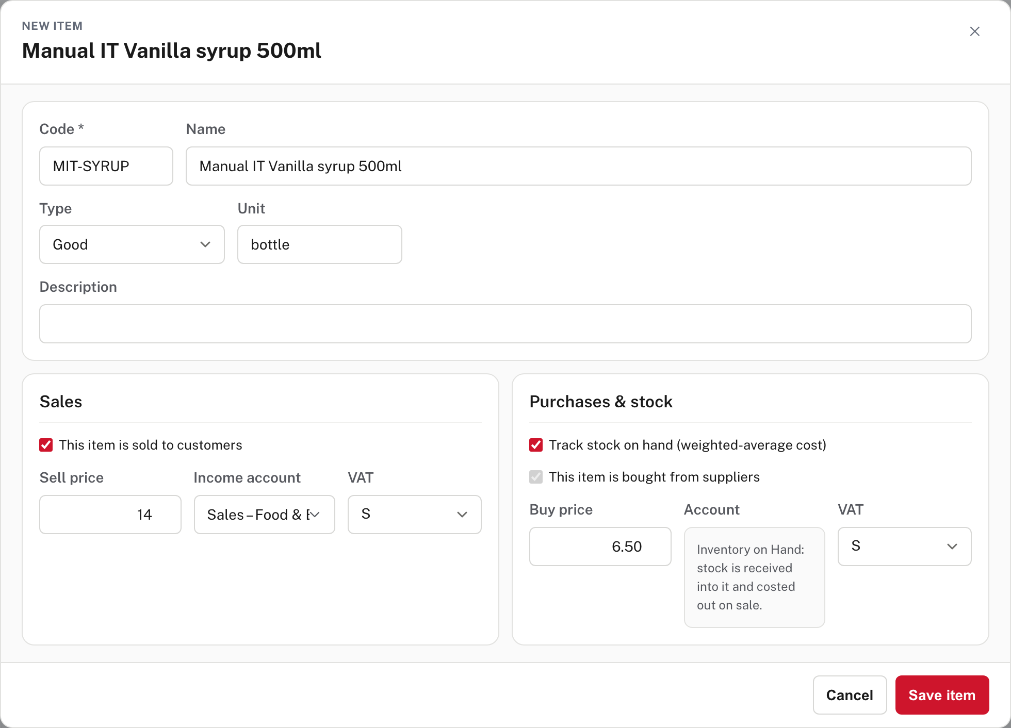Click the Sell price field showing 14

[110, 515]
